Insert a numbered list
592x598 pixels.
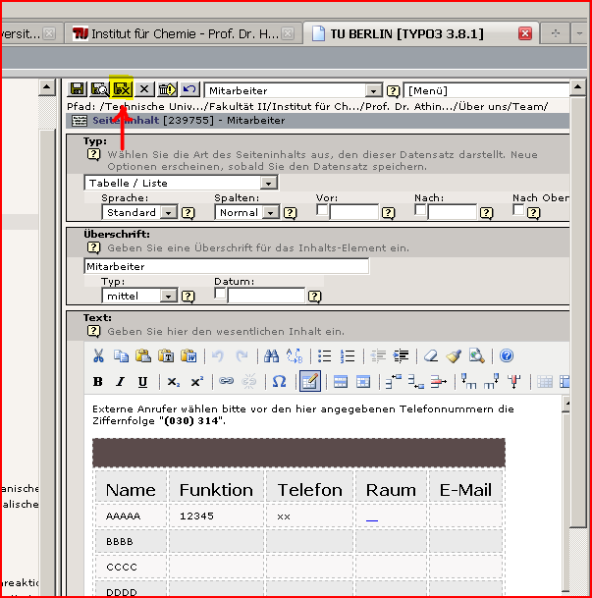348,355
